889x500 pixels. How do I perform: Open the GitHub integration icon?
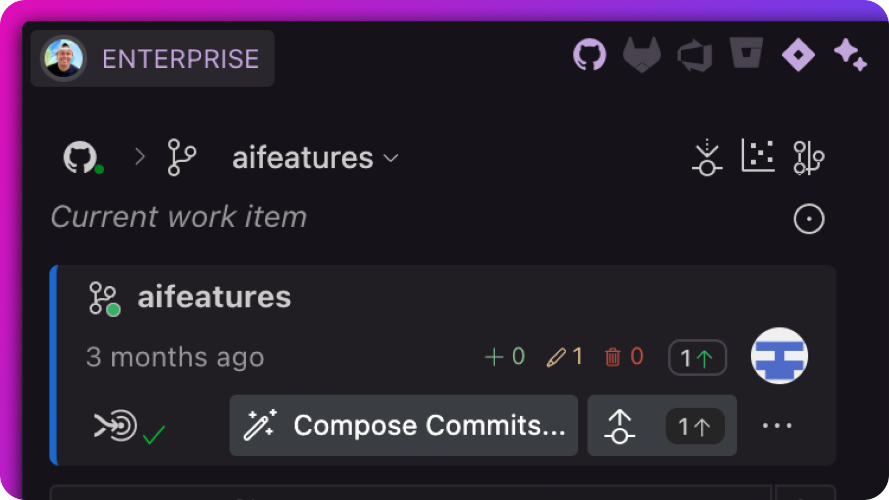pyautogui.click(x=591, y=56)
